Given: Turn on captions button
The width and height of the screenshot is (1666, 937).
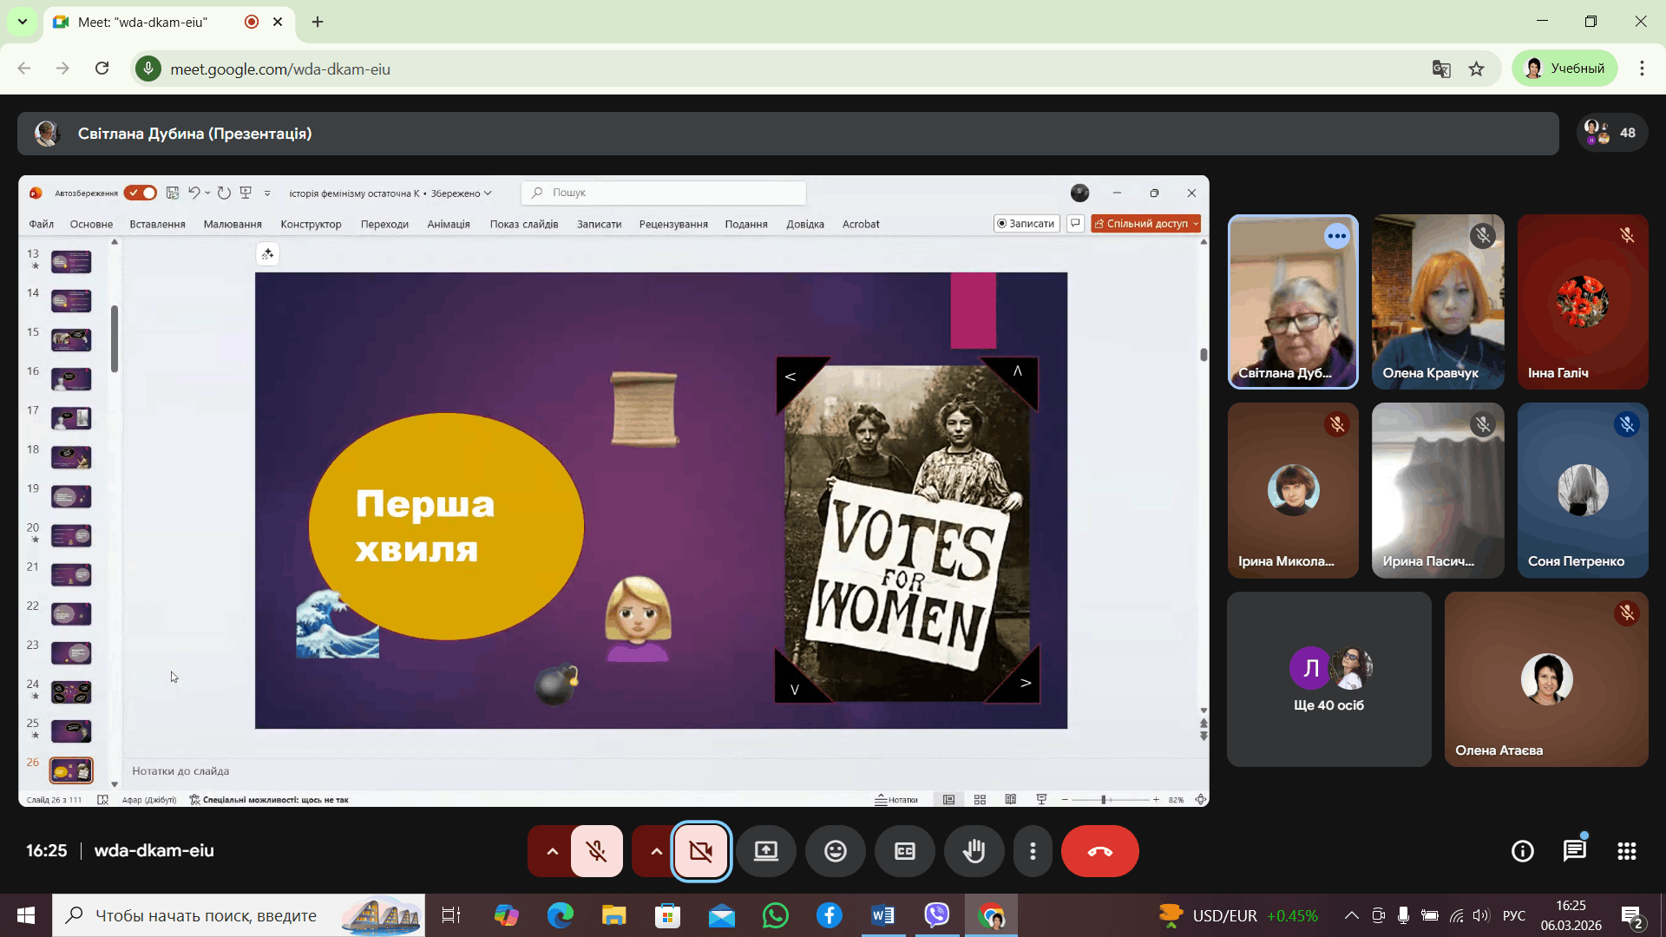Looking at the screenshot, I should point(904,851).
